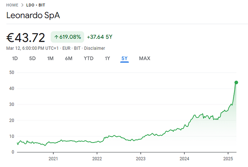
Task: Click the 2023 label on x-axis
Action: pos(141,158)
